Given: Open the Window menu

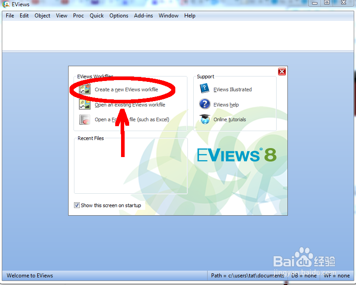Looking at the screenshot, I should 169,16.
